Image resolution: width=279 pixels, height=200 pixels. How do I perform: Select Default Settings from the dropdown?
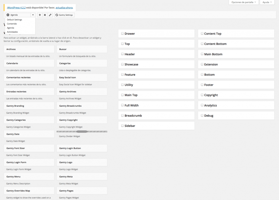point(14,20)
